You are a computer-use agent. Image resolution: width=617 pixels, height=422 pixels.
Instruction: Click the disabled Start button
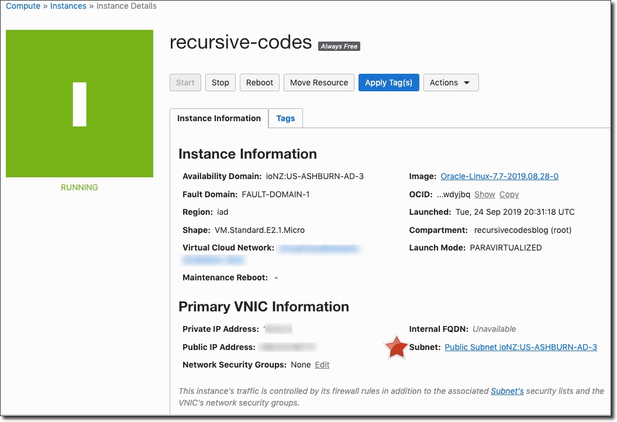point(185,83)
